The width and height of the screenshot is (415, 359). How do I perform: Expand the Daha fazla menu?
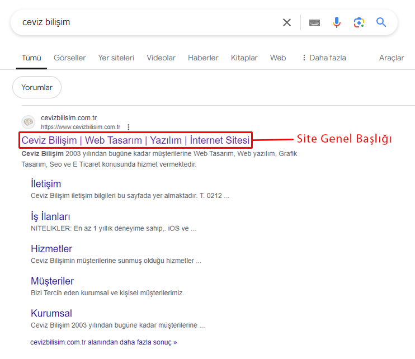click(324, 58)
